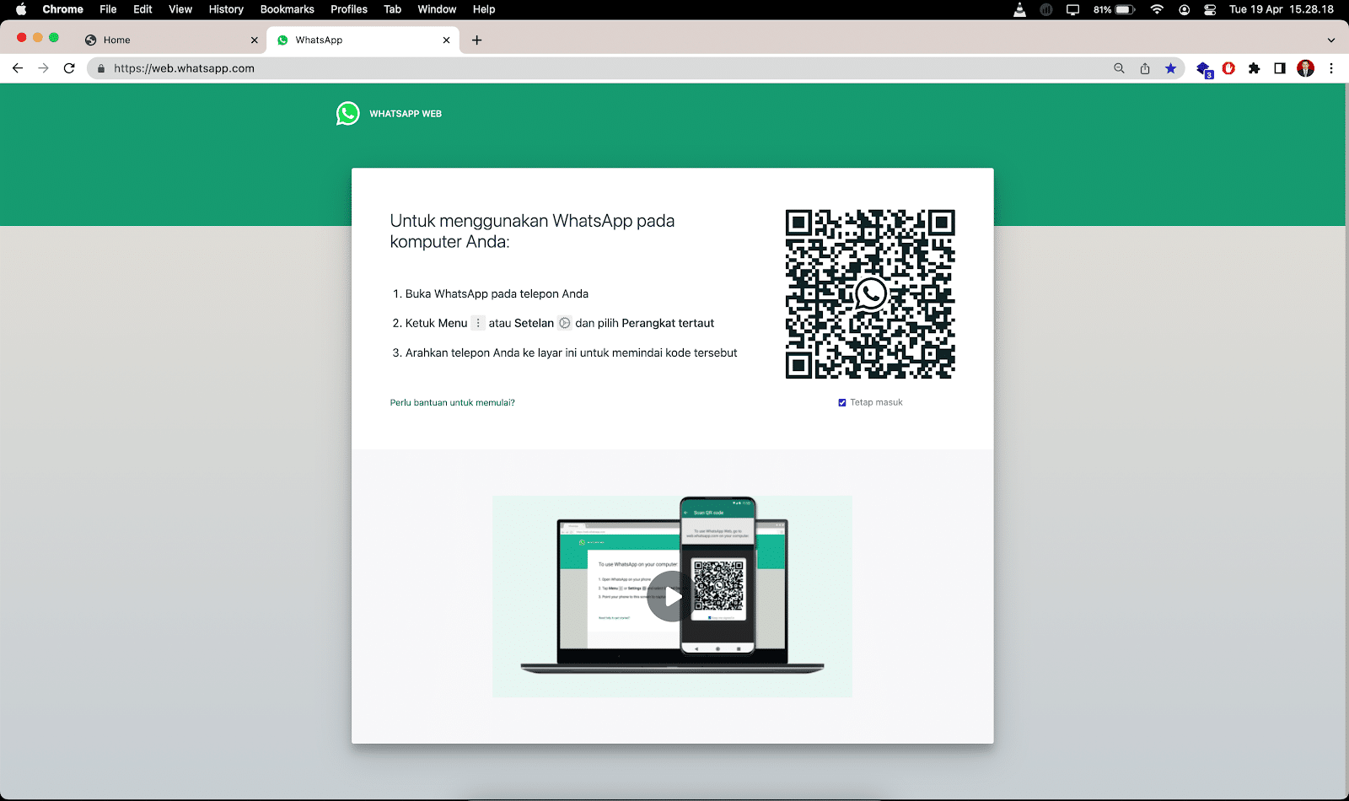Click the date and time clock
Viewport: 1349px width, 801px height.
click(x=1282, y=9)
